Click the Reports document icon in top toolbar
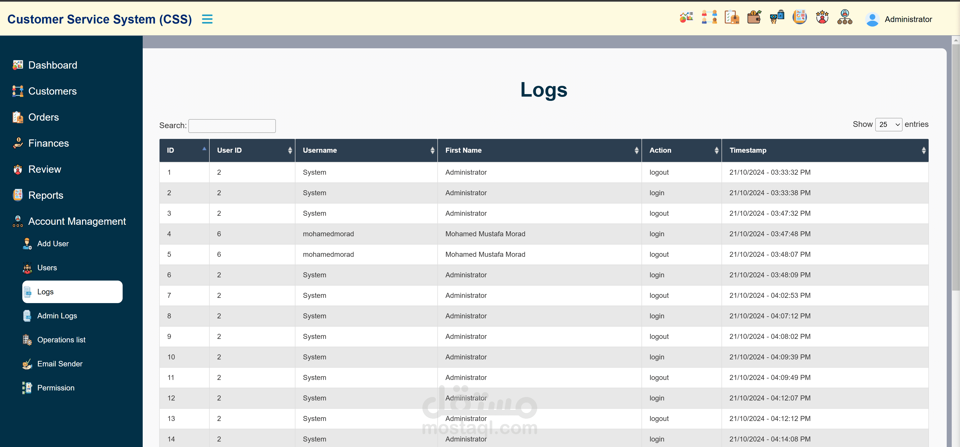Viewport: 960px width, 447px height. (x=799, y=17)
